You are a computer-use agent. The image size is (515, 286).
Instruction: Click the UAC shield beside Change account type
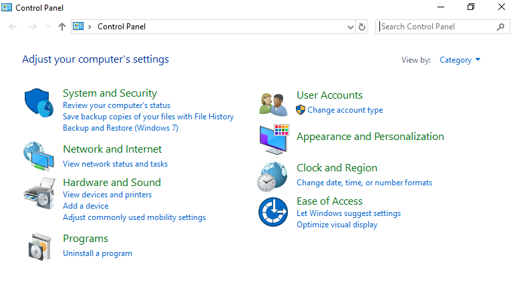pyautogui.click(x=301, y=110)
